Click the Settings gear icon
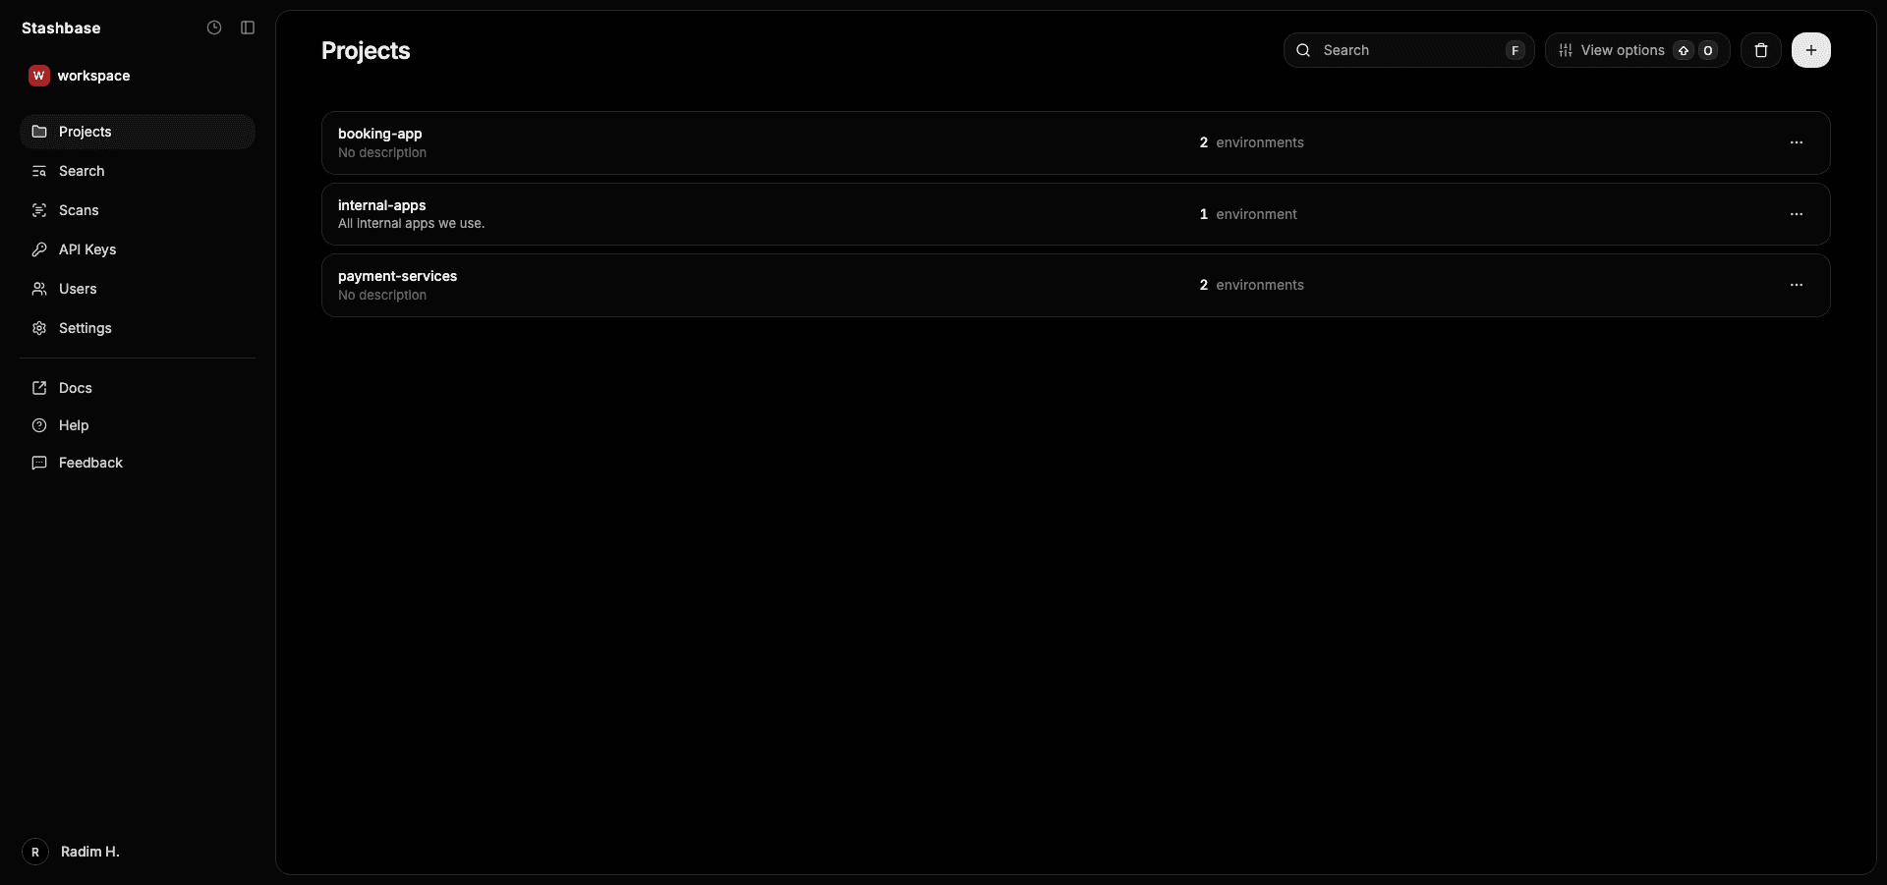 (39, 328)
